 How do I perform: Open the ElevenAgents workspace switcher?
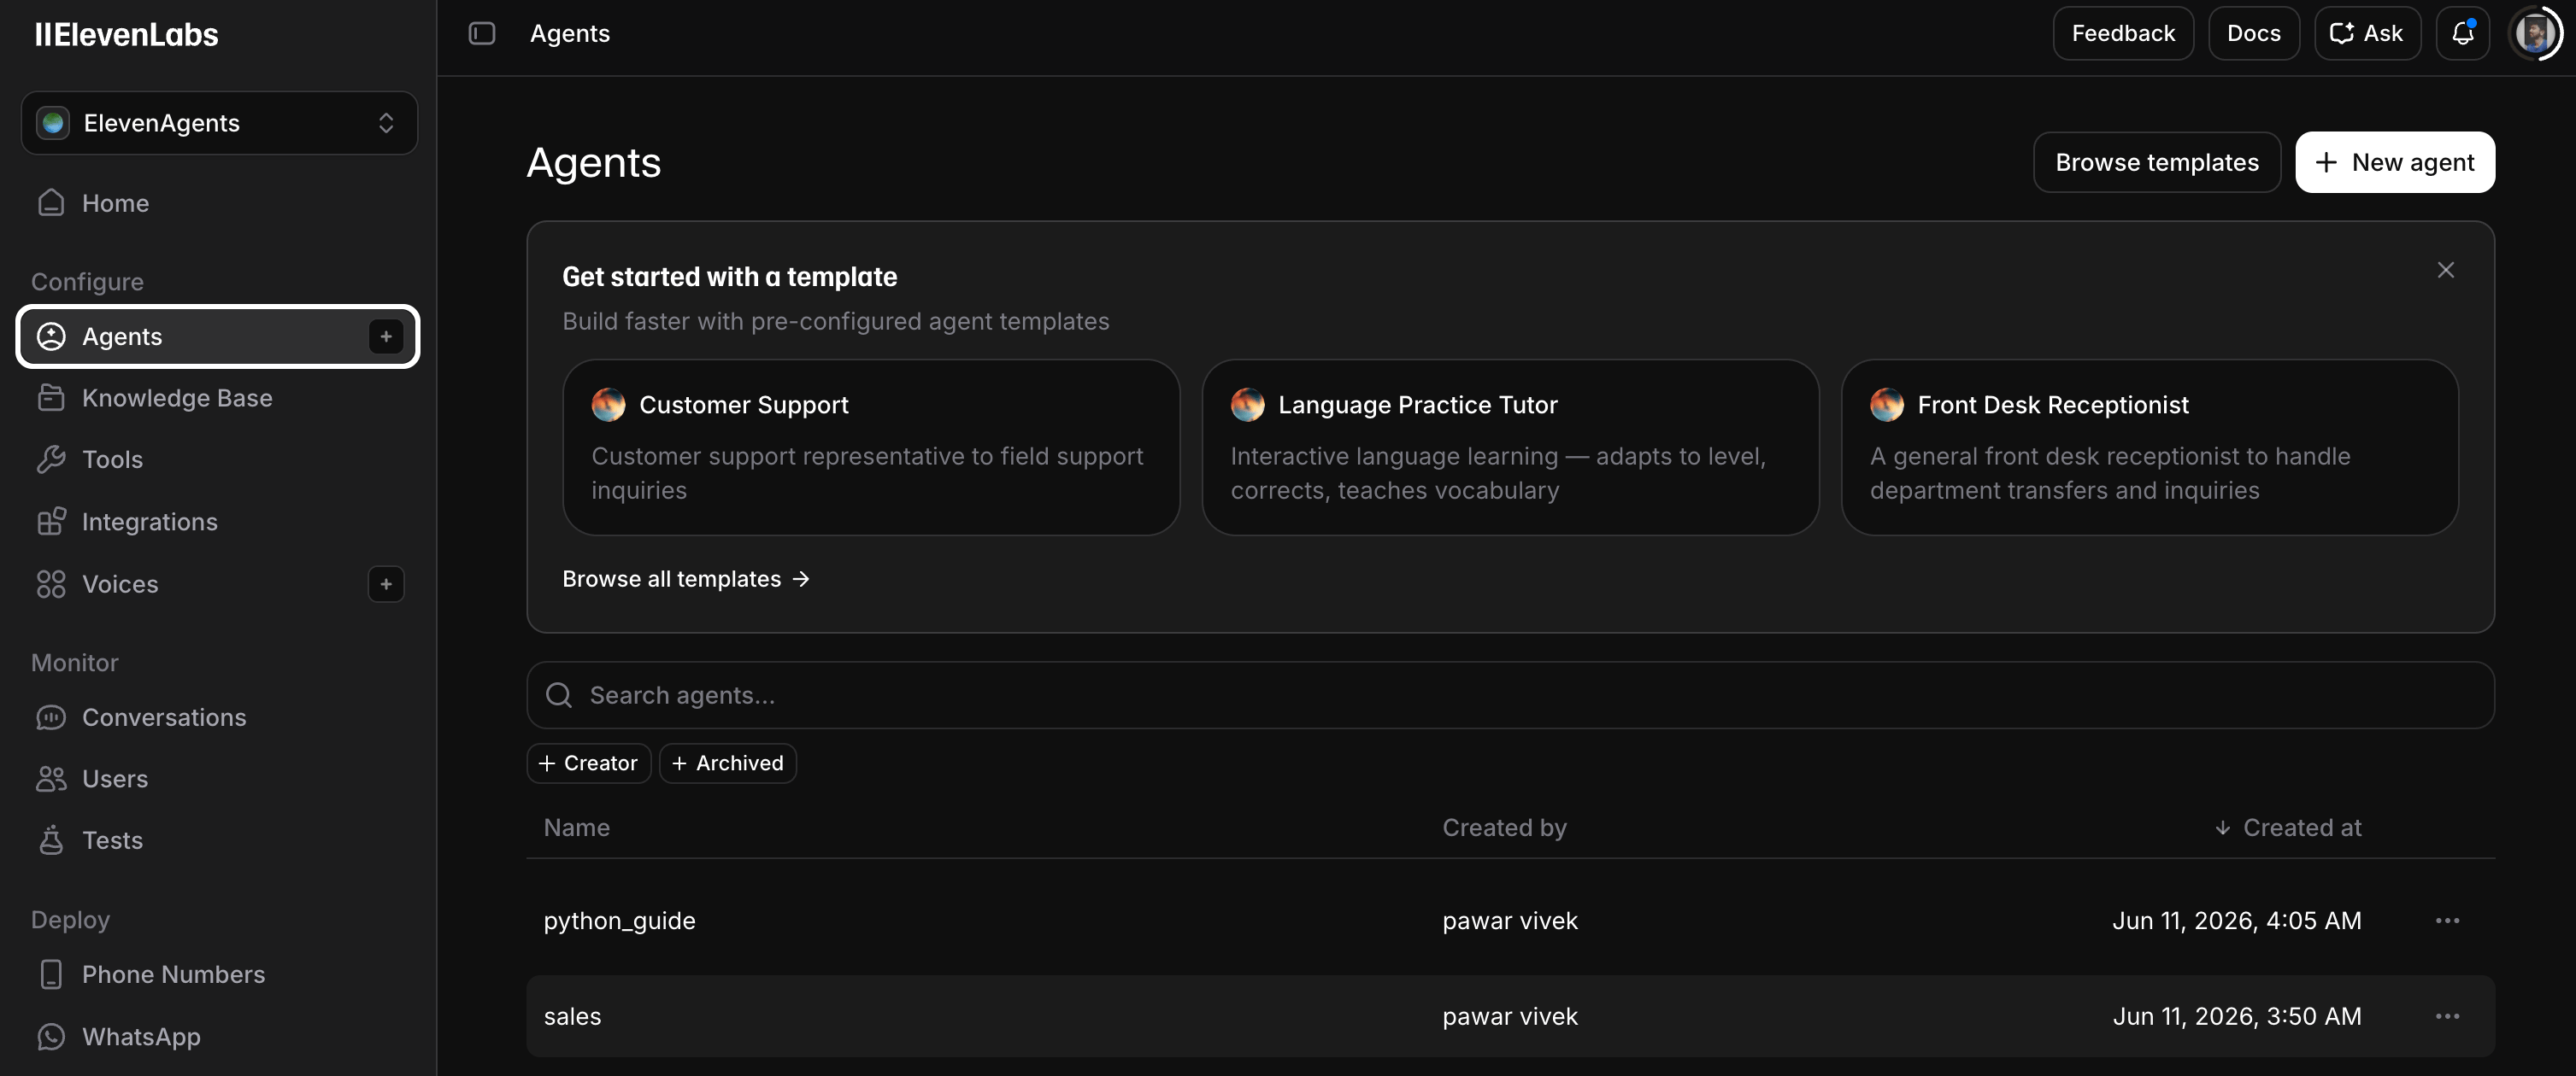[x=219, y=123]
